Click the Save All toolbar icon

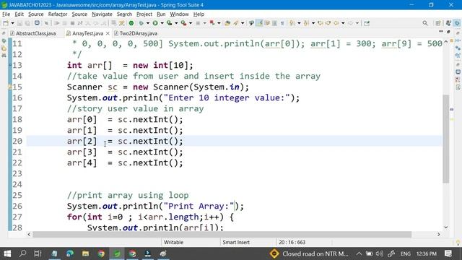click(x=27, y=23)
